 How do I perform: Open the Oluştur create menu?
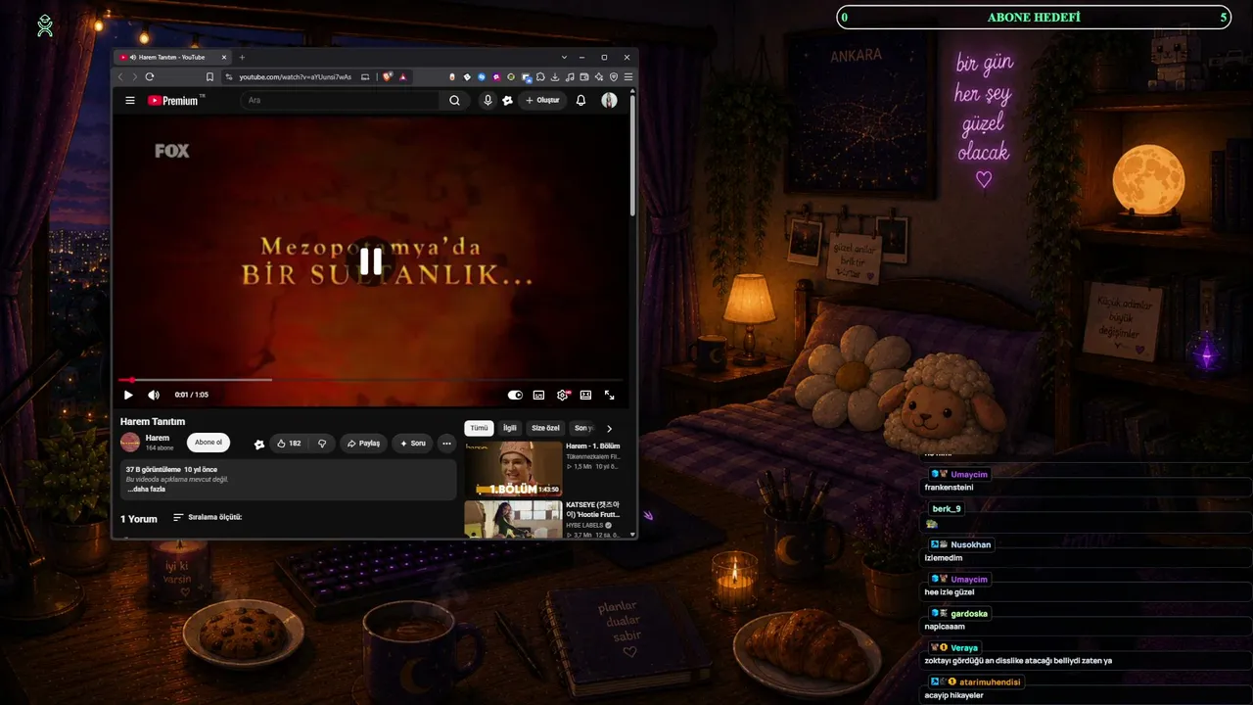tap(542, 100)
